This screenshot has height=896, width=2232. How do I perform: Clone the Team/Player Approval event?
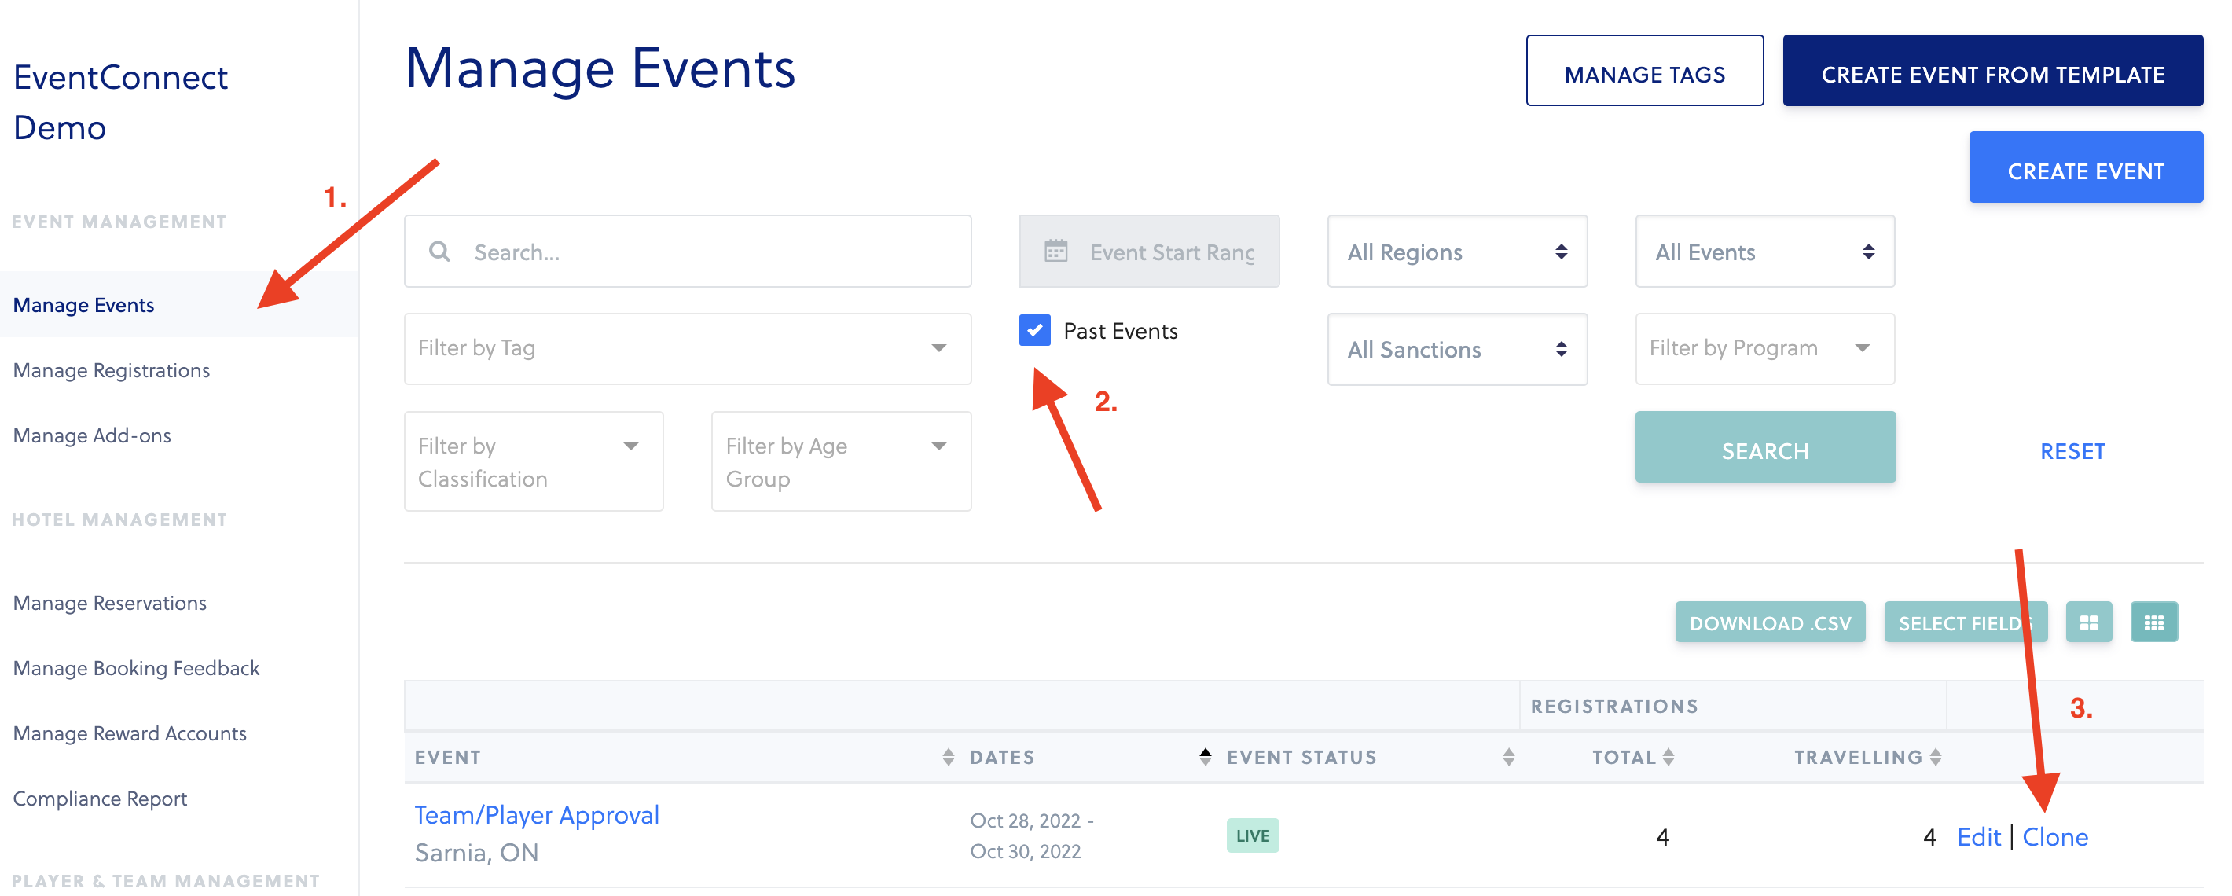2054,836
